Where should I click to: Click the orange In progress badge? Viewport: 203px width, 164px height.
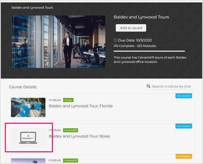tap(184, 156)
